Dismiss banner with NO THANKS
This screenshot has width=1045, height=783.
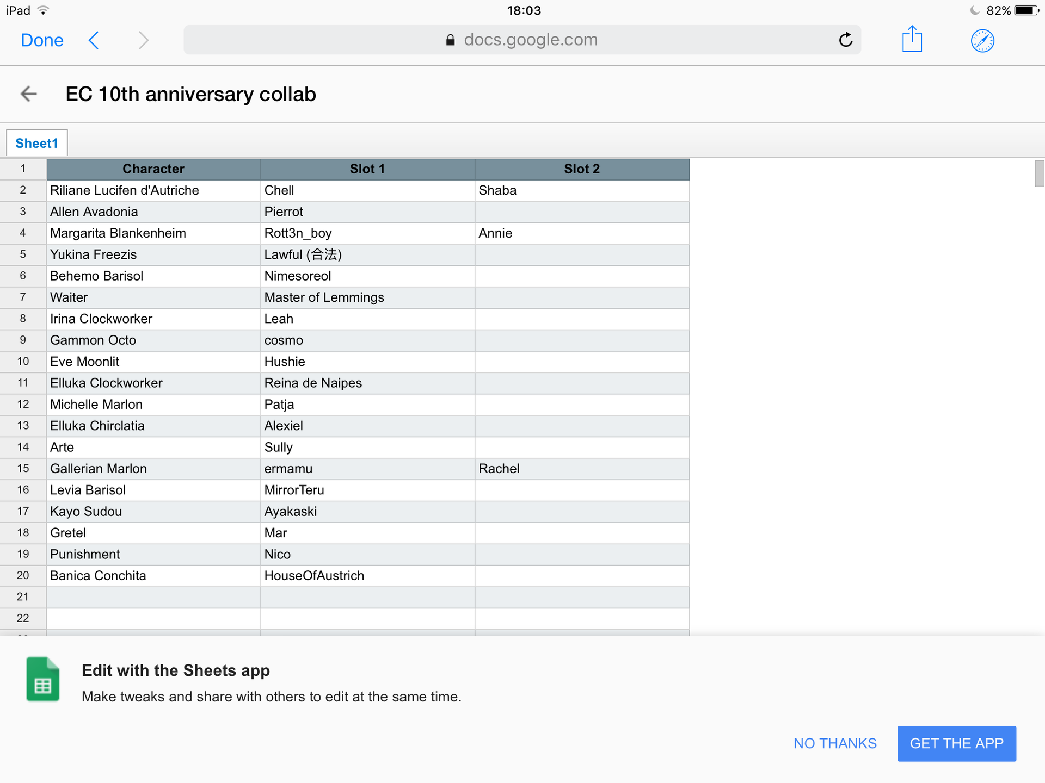click(835, 743)
